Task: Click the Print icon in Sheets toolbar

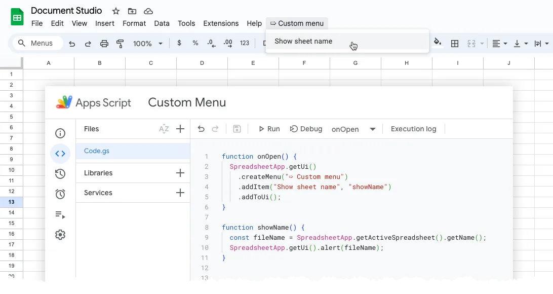Action: tap(104, 44)
